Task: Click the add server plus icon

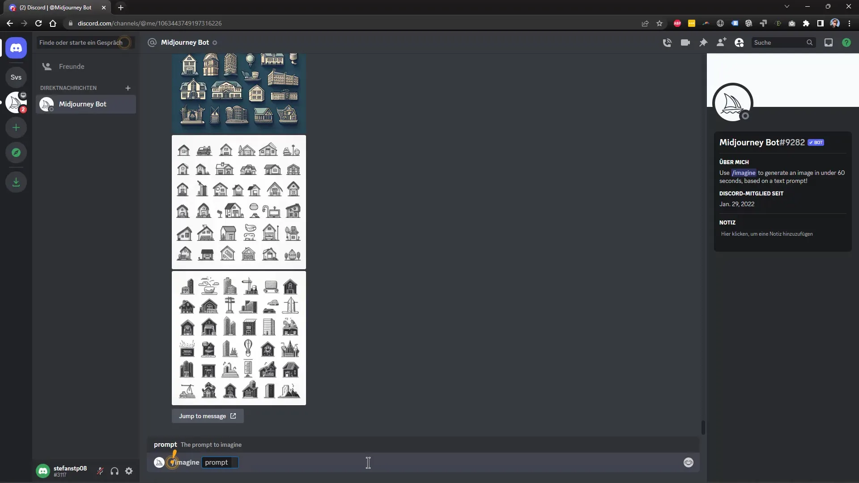Action: (x=16, y=128)
